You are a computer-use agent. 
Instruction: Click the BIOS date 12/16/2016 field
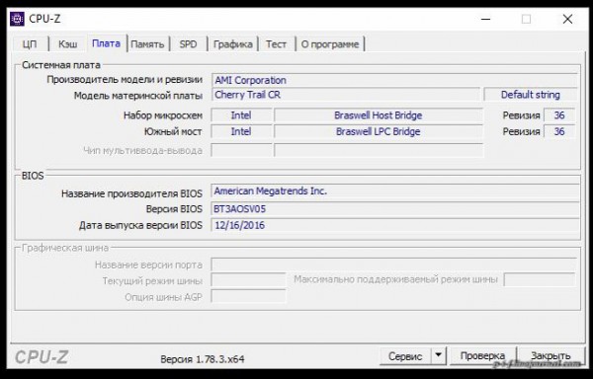395,225
